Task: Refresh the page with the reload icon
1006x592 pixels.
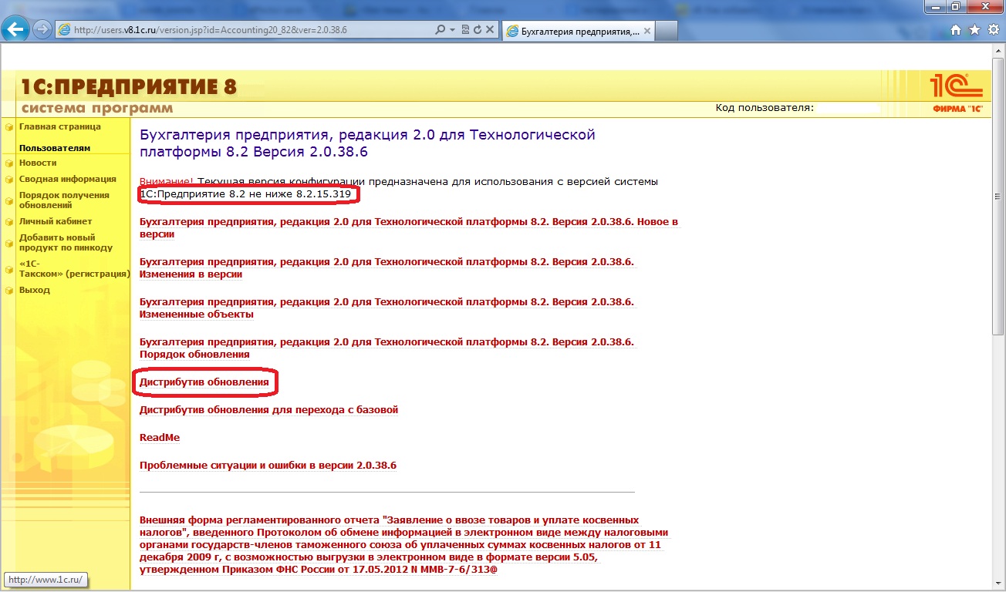Action: click(x=478, y=30)
